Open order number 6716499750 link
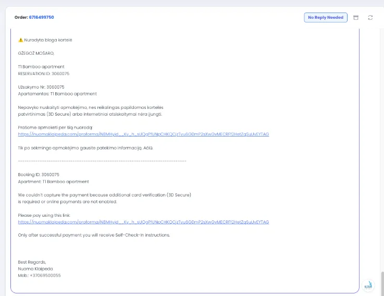 pyautogui.click(x=41, y=17)
